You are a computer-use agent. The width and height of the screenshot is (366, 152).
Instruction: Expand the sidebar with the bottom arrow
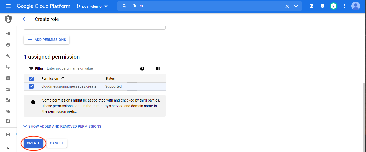click(x=8, y=148)
